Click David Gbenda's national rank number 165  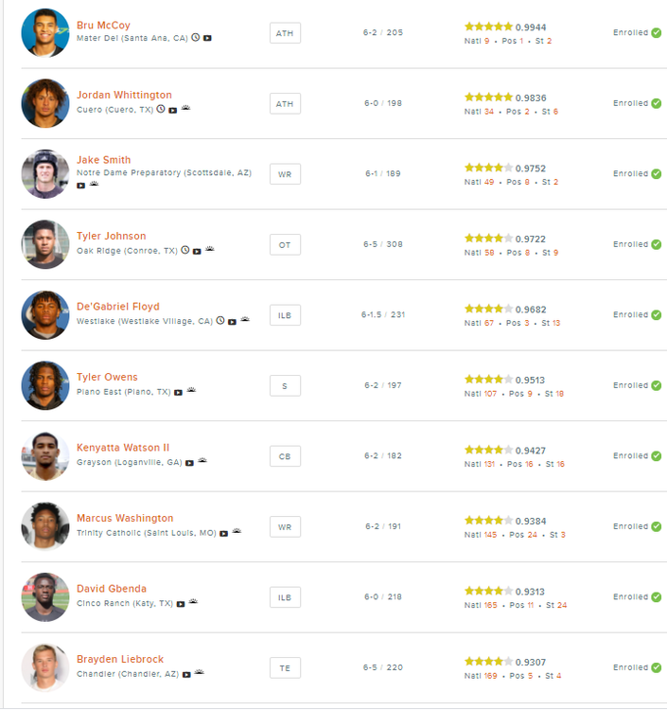(490, 605)
